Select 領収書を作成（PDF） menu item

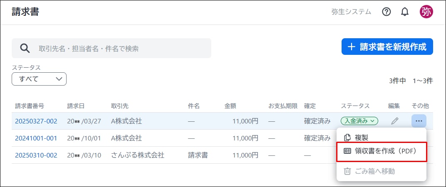382,151
